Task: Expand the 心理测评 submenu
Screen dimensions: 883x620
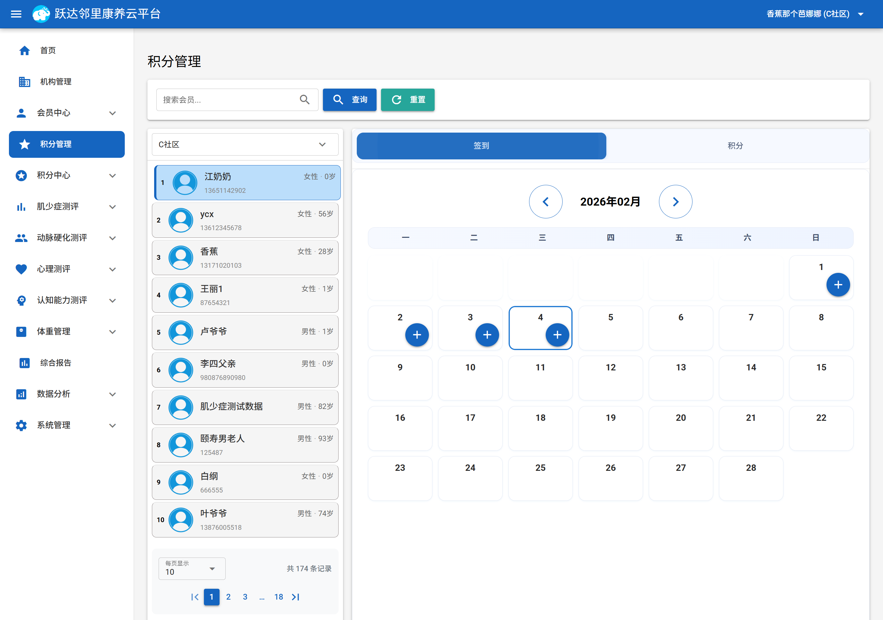Action: pyautogui.click(x=112, y=269)
